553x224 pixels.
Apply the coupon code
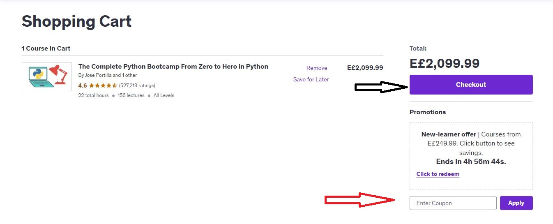click(x=516, y=203)
